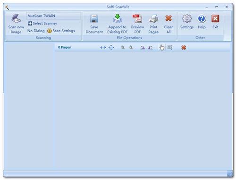Toggle the hand pan tool
The width and height of the screenshot is (236, 180).
coord(162,47)
